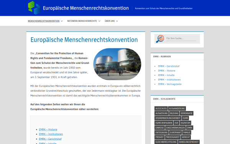Open the Über uns menu
This screenshot has width=230, height=144.
point(110,21)
